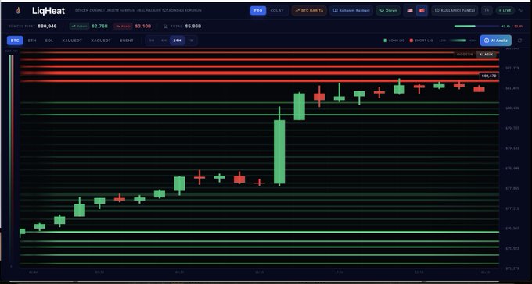This screenshot has width=532, height=284.
Task: Click the $81,470 price marker label
Action: pyautogui.click(x=489, y=76)
